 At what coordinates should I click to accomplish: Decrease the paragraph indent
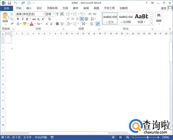90,14
